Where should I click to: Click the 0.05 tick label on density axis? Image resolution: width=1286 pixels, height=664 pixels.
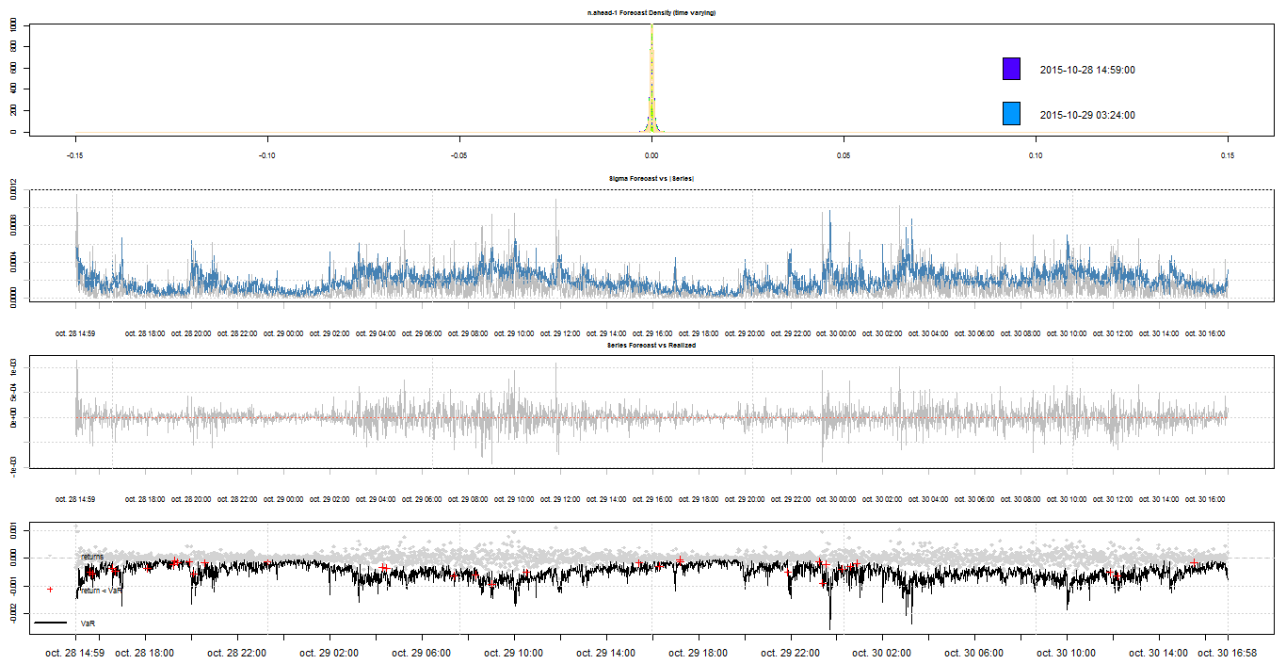pos(844,154)
